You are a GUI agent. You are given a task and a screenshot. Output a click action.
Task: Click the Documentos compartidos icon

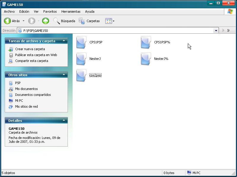pyautogui.click(x=11, y=95)
